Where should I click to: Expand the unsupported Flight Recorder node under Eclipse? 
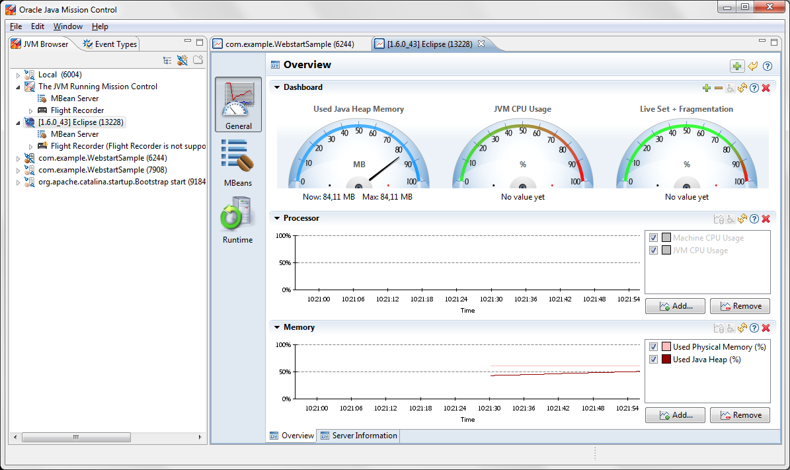30,147
